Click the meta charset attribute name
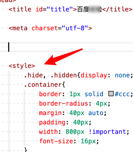This screenshot has width=133, height=152. tap(45, 28)
